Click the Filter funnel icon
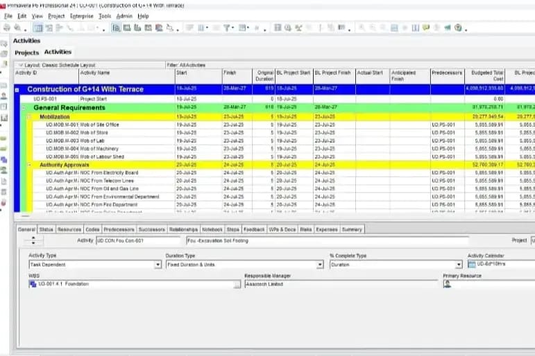 tap(226, 28)
